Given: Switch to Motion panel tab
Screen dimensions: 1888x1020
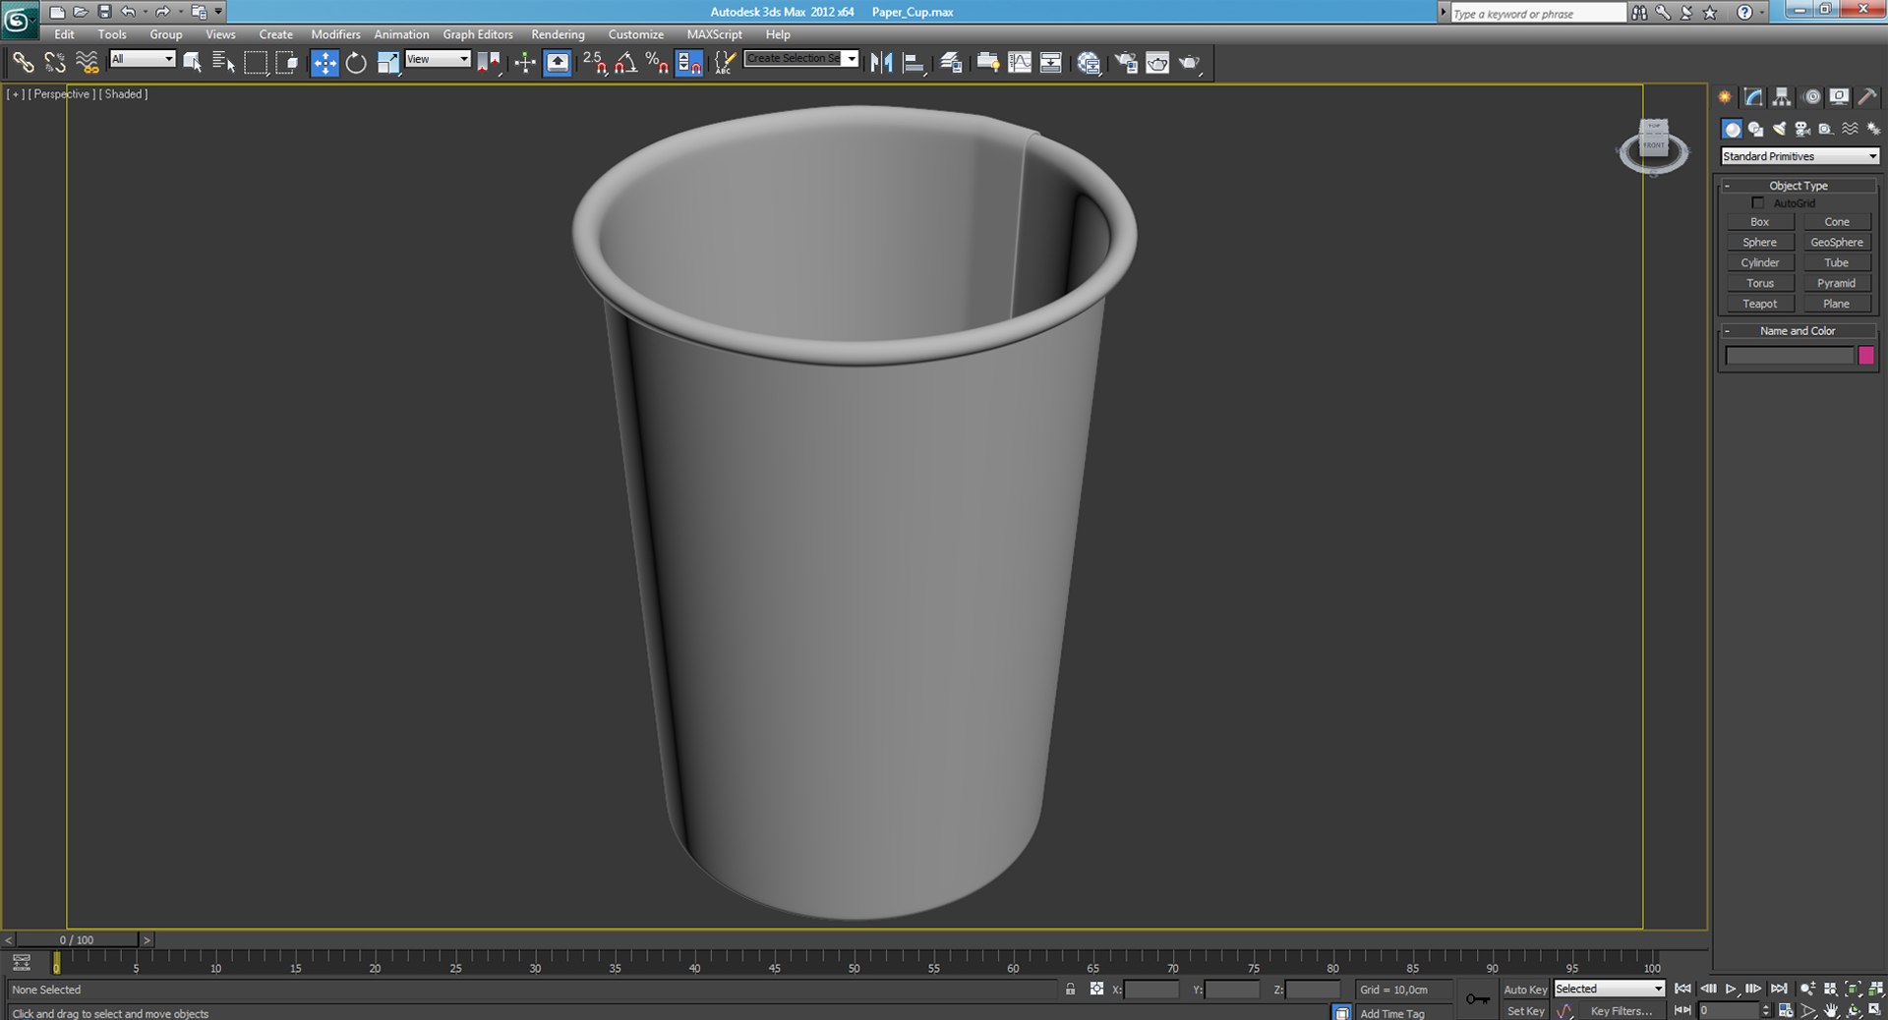Looking at the screenshot, I should coord(1811,96).
